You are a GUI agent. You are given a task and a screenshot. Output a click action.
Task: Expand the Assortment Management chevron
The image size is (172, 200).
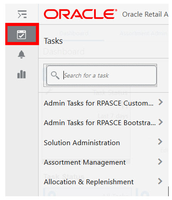(160, 162)
